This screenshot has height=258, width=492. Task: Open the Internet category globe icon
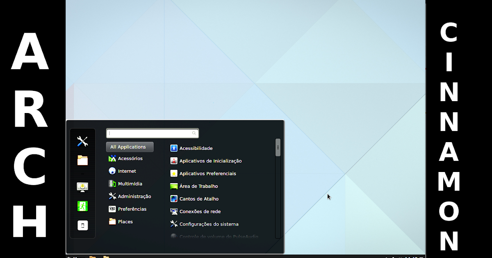[x=112, y=171]
